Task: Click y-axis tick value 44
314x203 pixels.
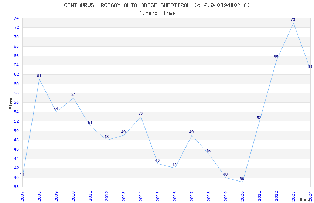Action: (x=16, y=159)
